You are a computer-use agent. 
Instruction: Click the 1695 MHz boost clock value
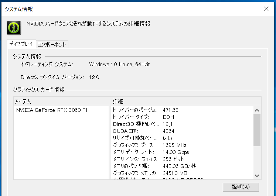tap(174, 145)
